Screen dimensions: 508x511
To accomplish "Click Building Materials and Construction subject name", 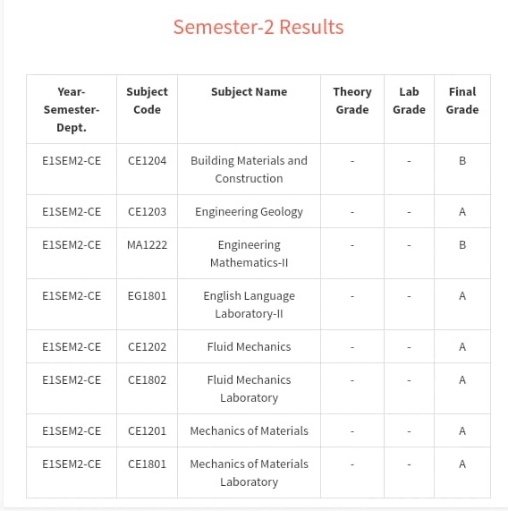I will coord(250,169).
